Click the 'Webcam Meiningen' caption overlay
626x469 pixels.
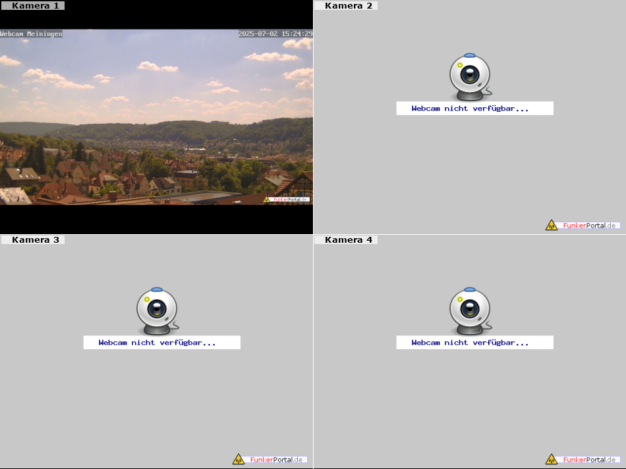(x=31, y=34)
